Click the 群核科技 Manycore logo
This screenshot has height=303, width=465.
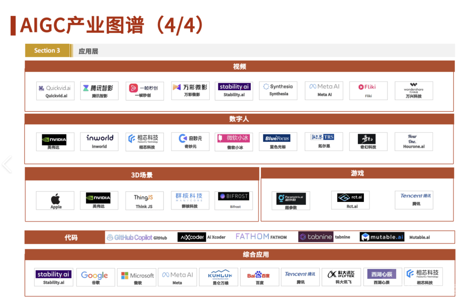click(190, 201)
